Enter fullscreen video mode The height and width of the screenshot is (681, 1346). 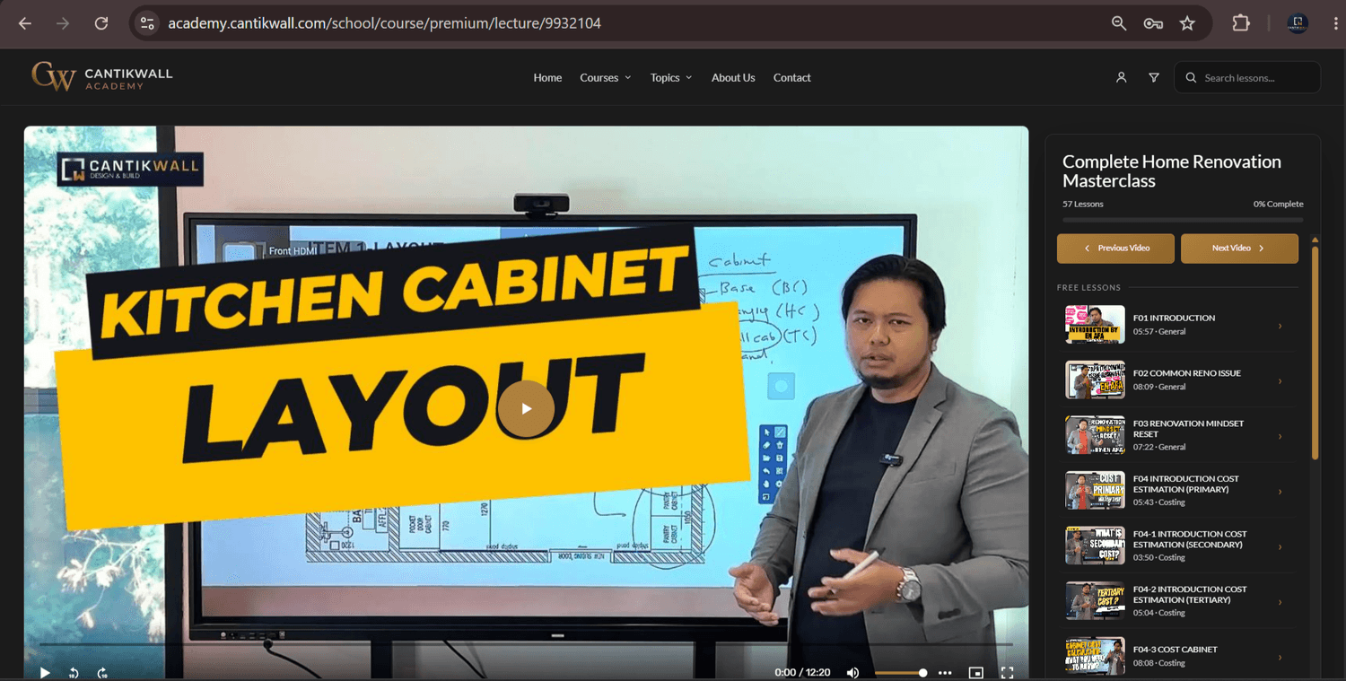pos(1007,673)
